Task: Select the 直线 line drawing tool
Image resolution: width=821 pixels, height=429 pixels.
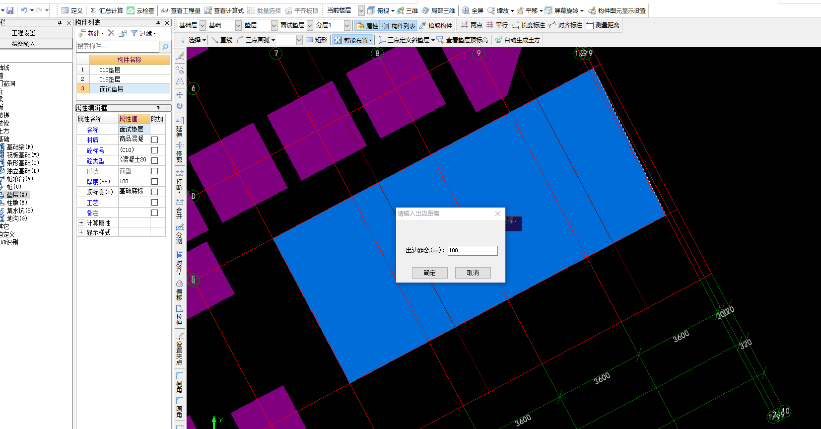Action: point(222,40)
